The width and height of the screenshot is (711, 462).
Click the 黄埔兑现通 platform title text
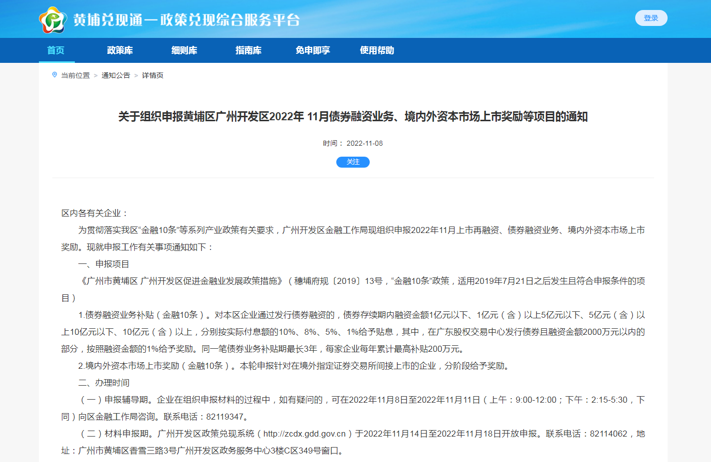pos(187,19)
